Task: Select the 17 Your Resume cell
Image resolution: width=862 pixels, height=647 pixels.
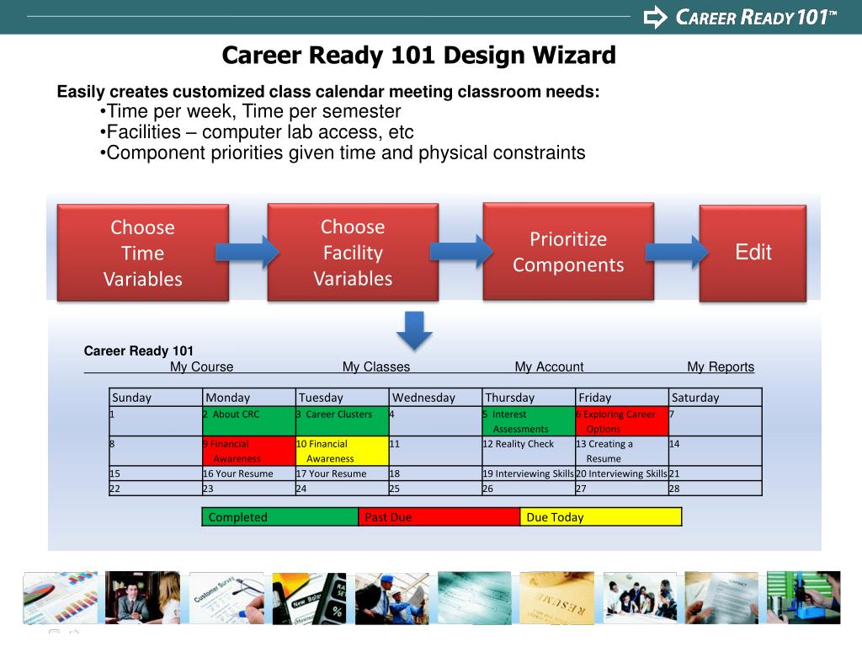Action: (342, 473)
